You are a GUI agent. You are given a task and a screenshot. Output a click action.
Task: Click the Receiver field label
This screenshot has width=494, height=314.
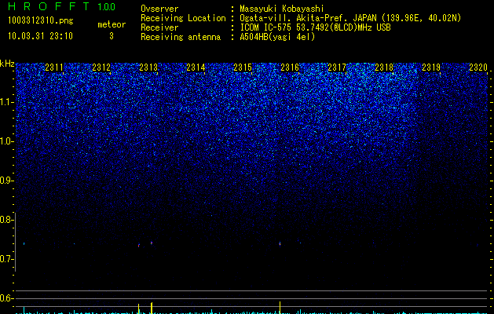159,27
